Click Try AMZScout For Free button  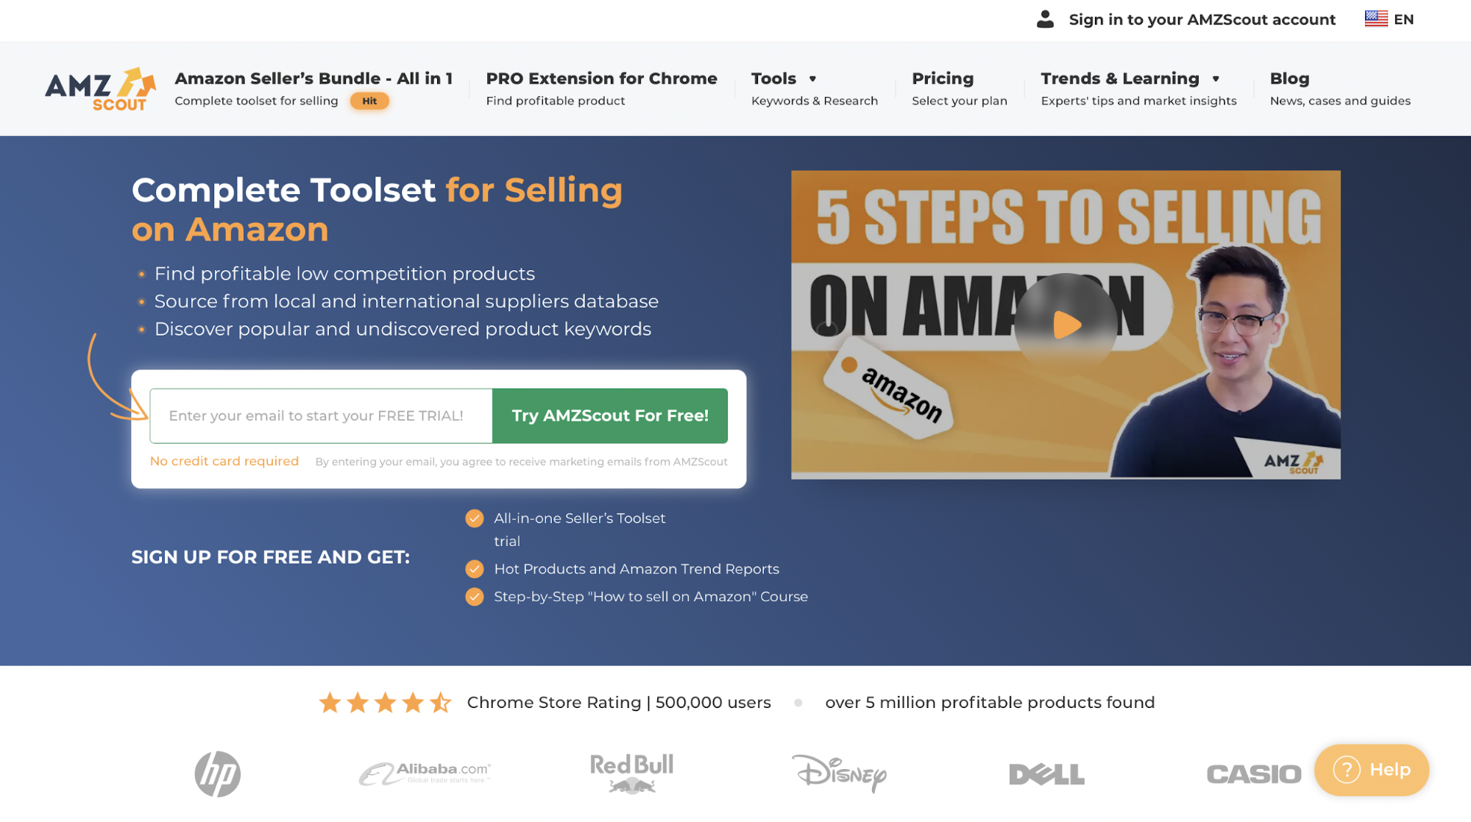coord(612,415)
